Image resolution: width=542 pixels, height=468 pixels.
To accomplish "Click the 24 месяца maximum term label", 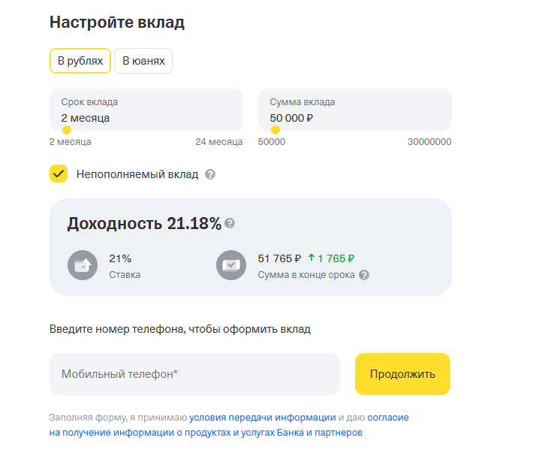I will tap(218, 142).
